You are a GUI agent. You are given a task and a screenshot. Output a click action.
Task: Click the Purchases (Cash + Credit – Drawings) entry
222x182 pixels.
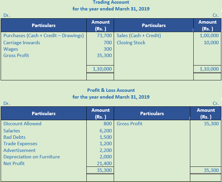[x=44, y=35]
